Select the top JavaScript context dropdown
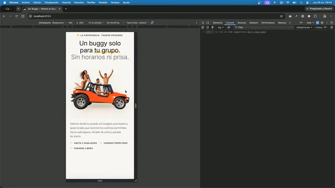 tap(221, 27)
